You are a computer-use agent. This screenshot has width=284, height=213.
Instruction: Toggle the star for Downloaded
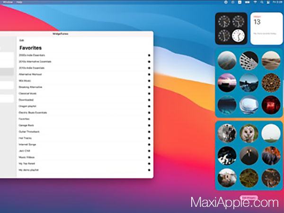point(149,100)
